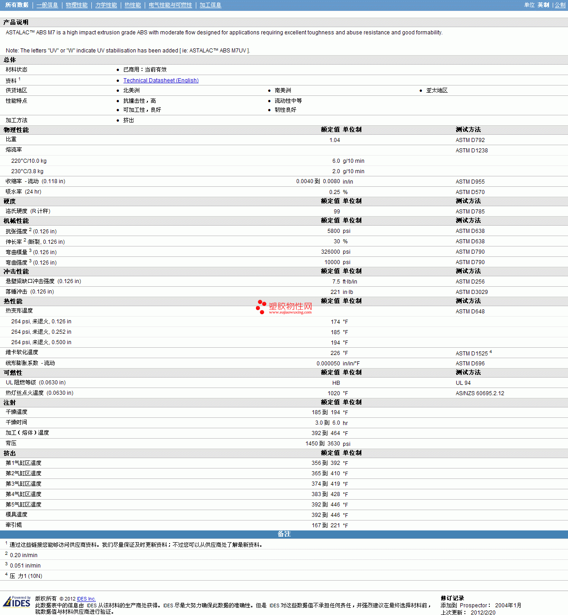Click the 牵引辊 row label
The height and width of the screenshot is (615, 568).
[x=14, y=525]
